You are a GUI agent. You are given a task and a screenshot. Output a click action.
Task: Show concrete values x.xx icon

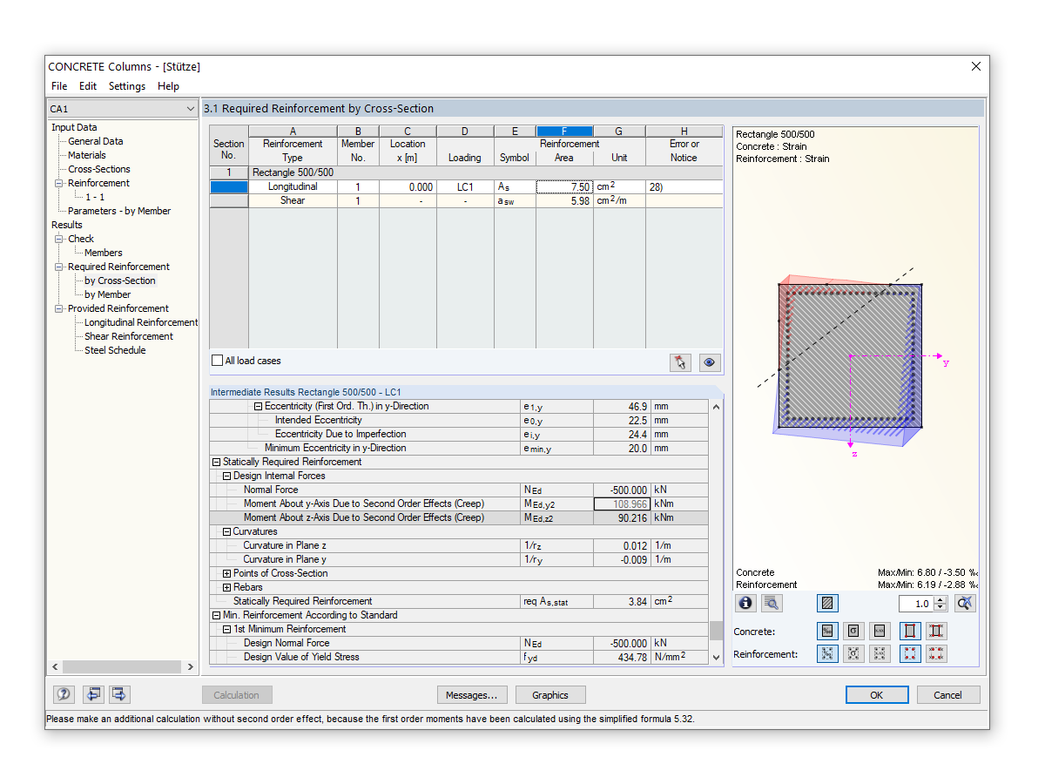click(x=880, y=631)
